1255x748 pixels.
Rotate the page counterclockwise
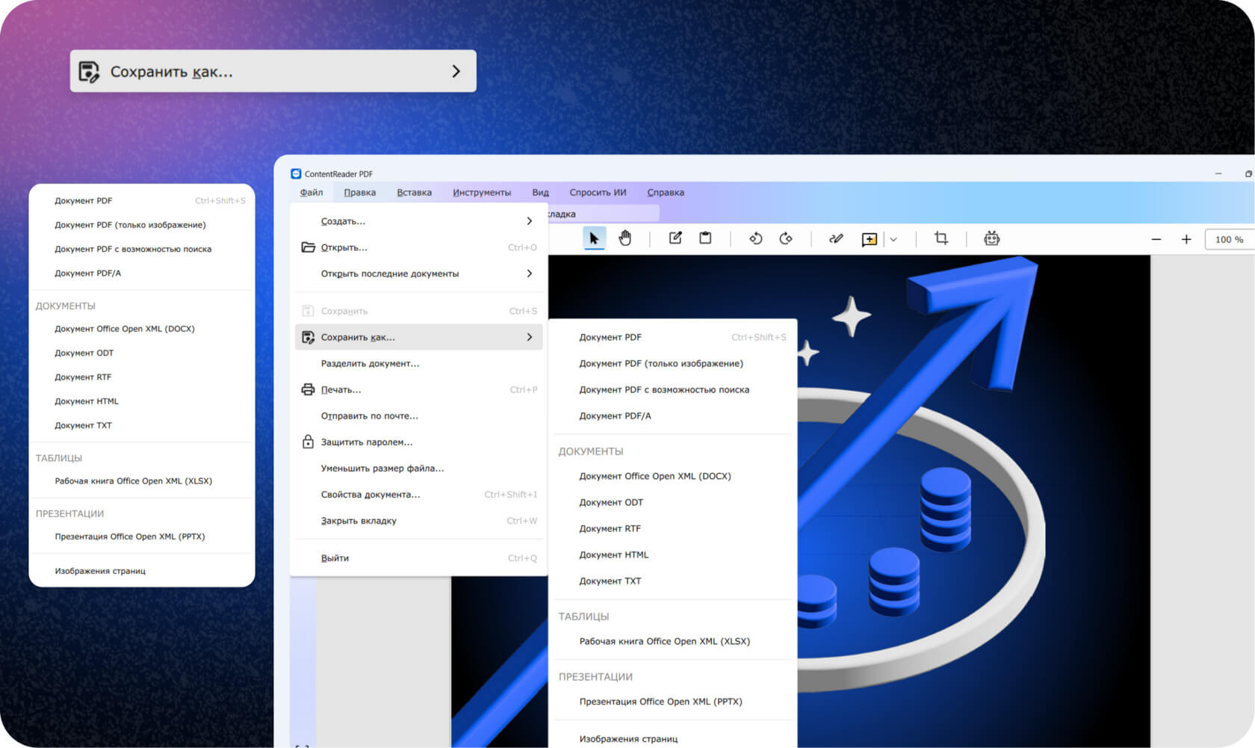click(x=755, y=238)
